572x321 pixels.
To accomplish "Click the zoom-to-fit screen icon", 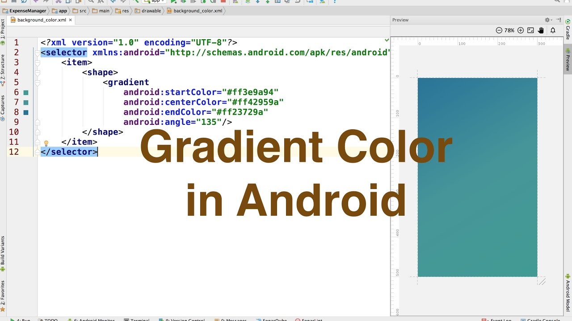I will pyautogui.click(x=530, y=30).
